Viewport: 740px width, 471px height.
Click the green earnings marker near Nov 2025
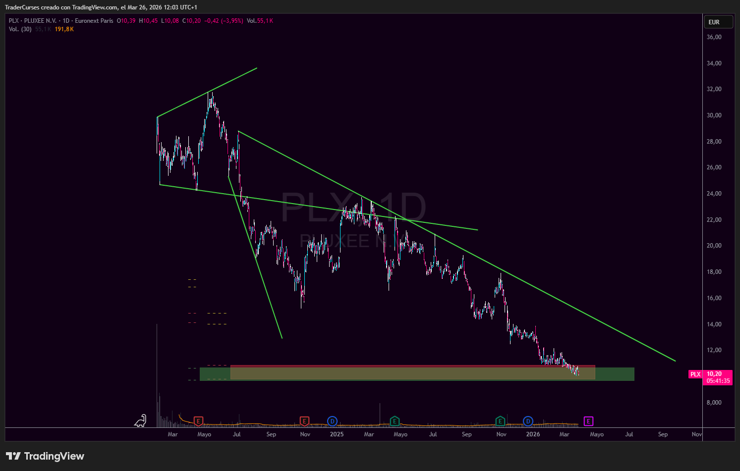(x=500, y=421)
